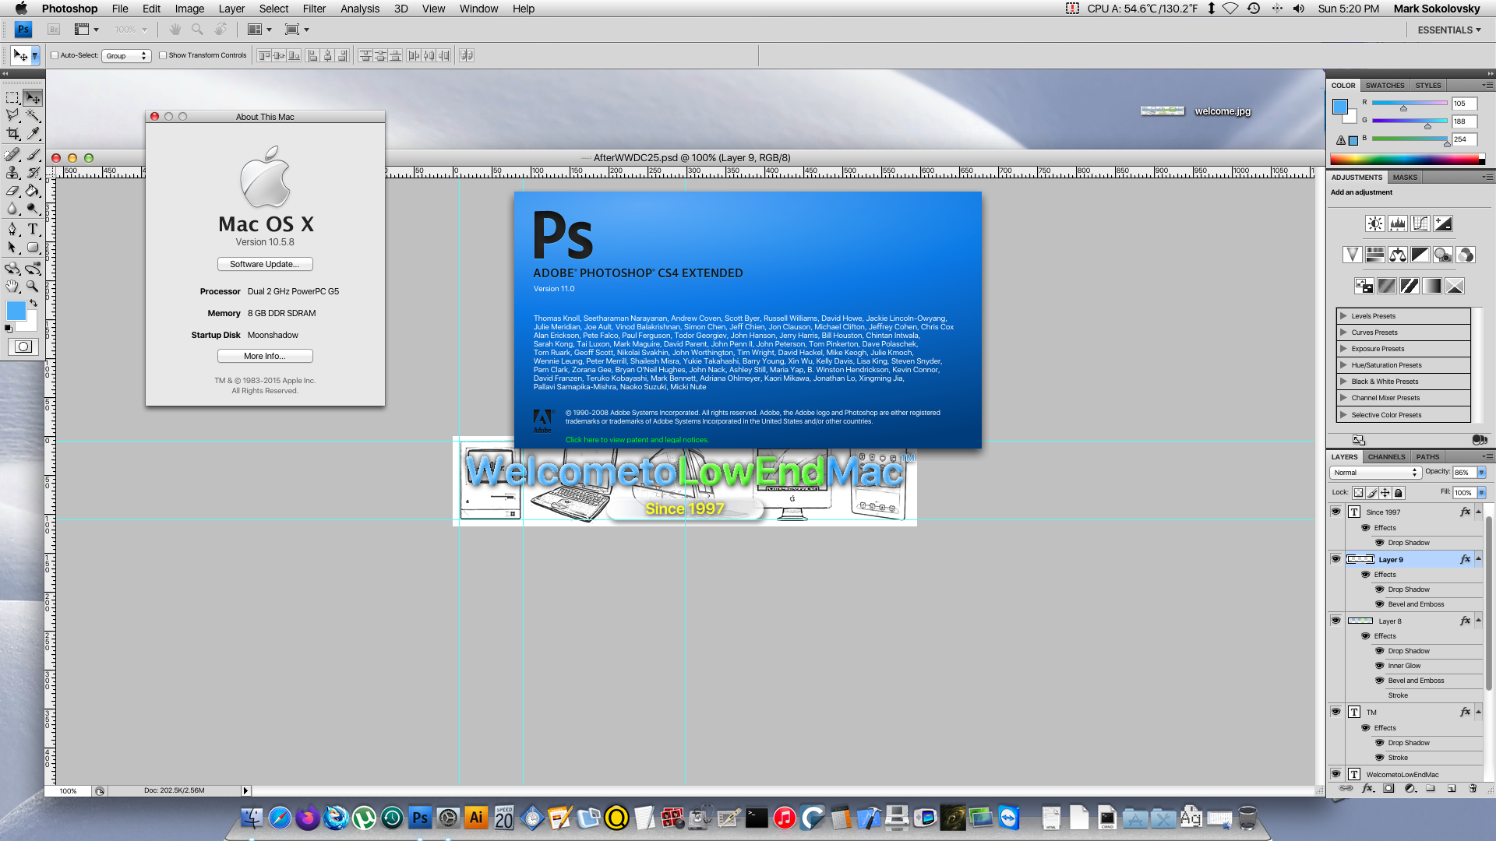Open the layer blend mode dropdown
This screenshot has height=841, width=1496.
(x=1375, y=473)
